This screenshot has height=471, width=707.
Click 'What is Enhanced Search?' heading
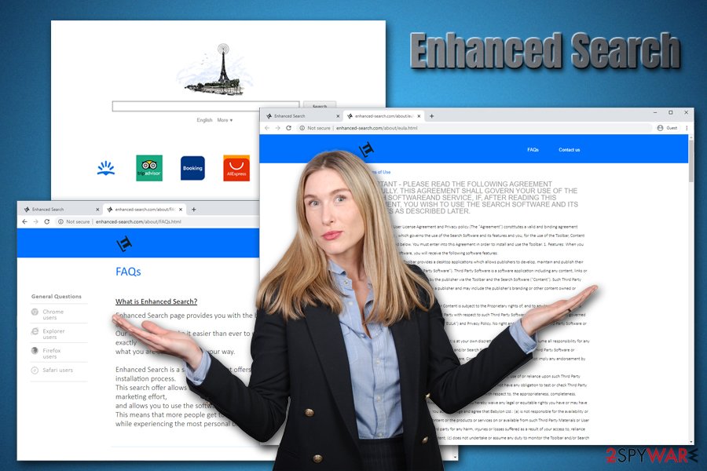click(156, 301)
